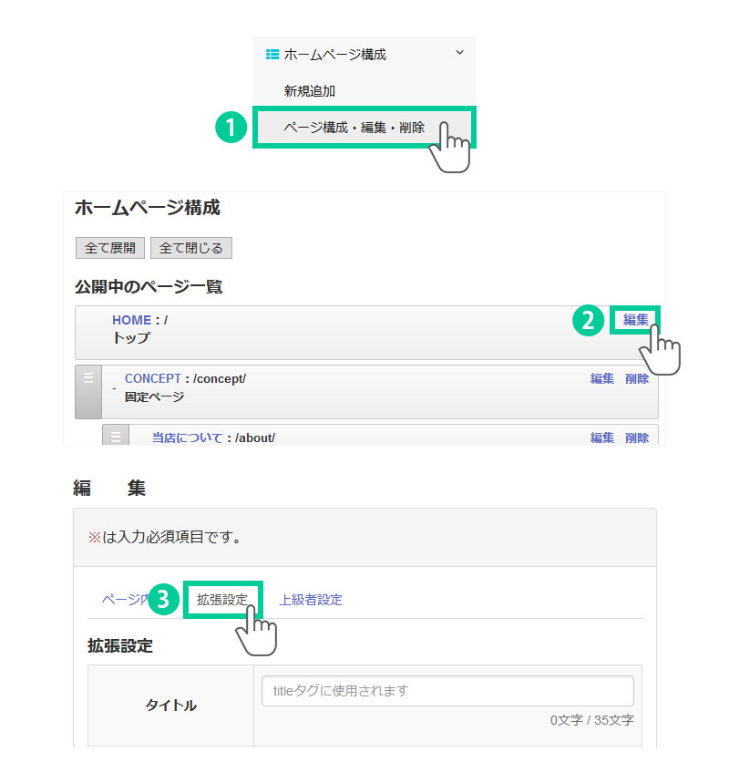Image resolution: width=729 pixels, height=783 pixels.
Task: Open the 当店について page link
Action: [x=187, y=438]
